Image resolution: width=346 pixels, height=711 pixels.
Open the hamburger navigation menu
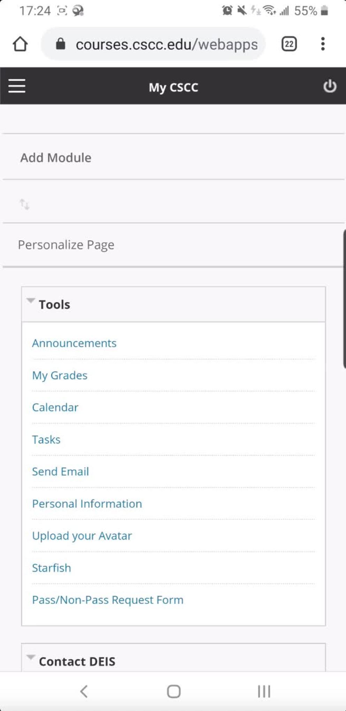[x=17, y=86]
